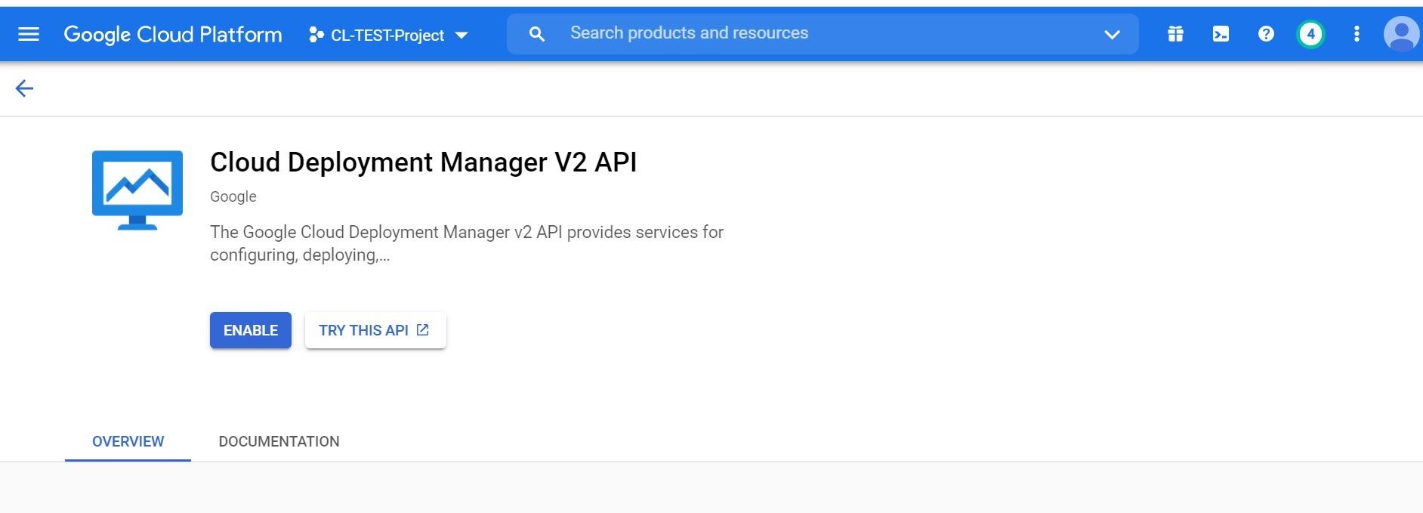This screenshot has width=1423, height=513.
Task: Switch to the OVERVIEW tab
Action: 128,441
